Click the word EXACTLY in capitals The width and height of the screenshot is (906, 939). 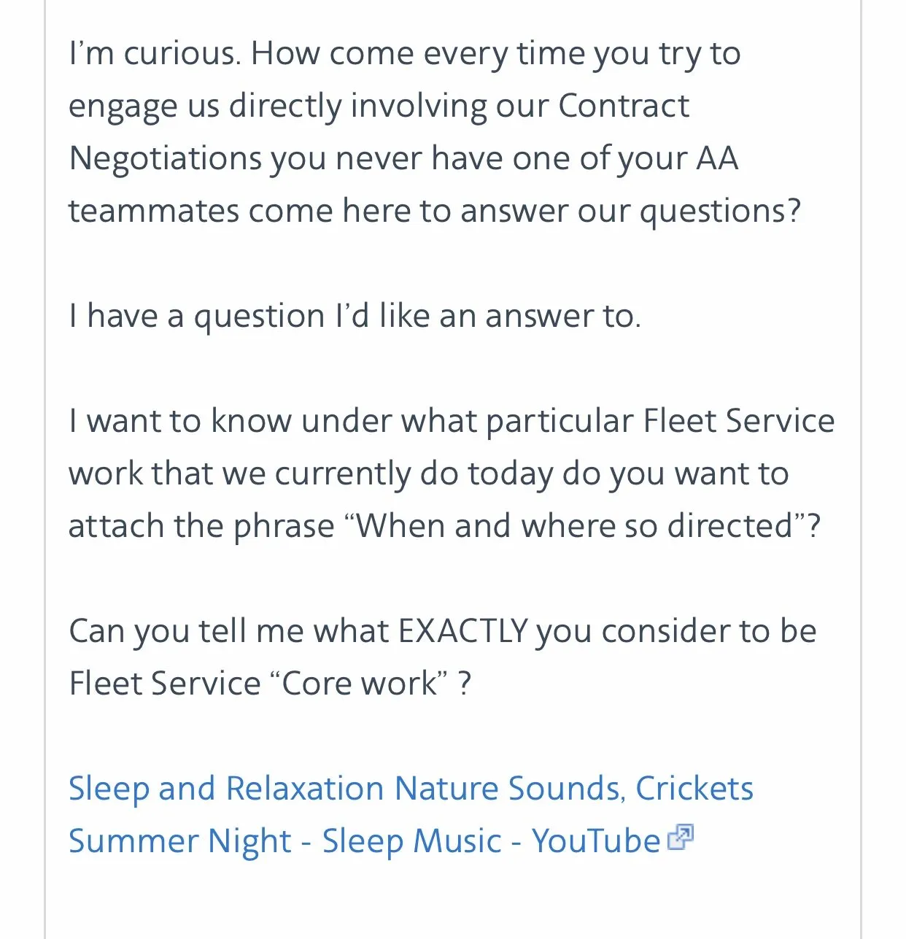tap(462, 631)
